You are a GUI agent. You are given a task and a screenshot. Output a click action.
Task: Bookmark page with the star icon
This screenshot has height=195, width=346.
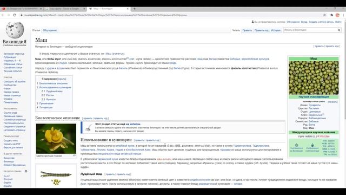tap(324, 15)
